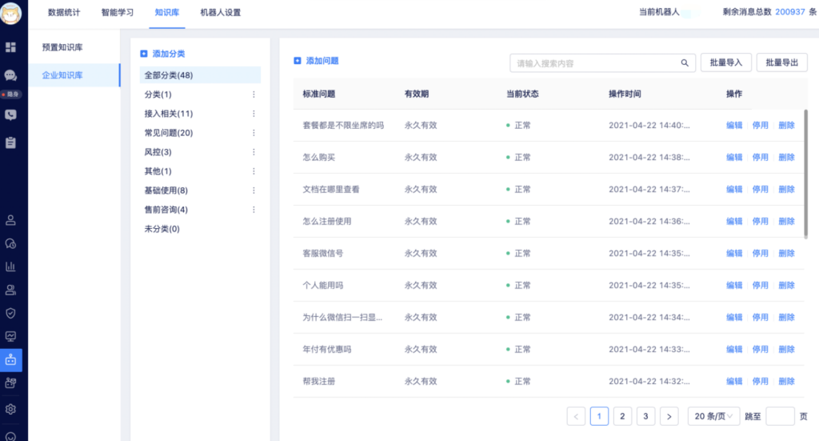Open the single person contacts sidebar icon
The image size is (819, 441).
point(10,220)
